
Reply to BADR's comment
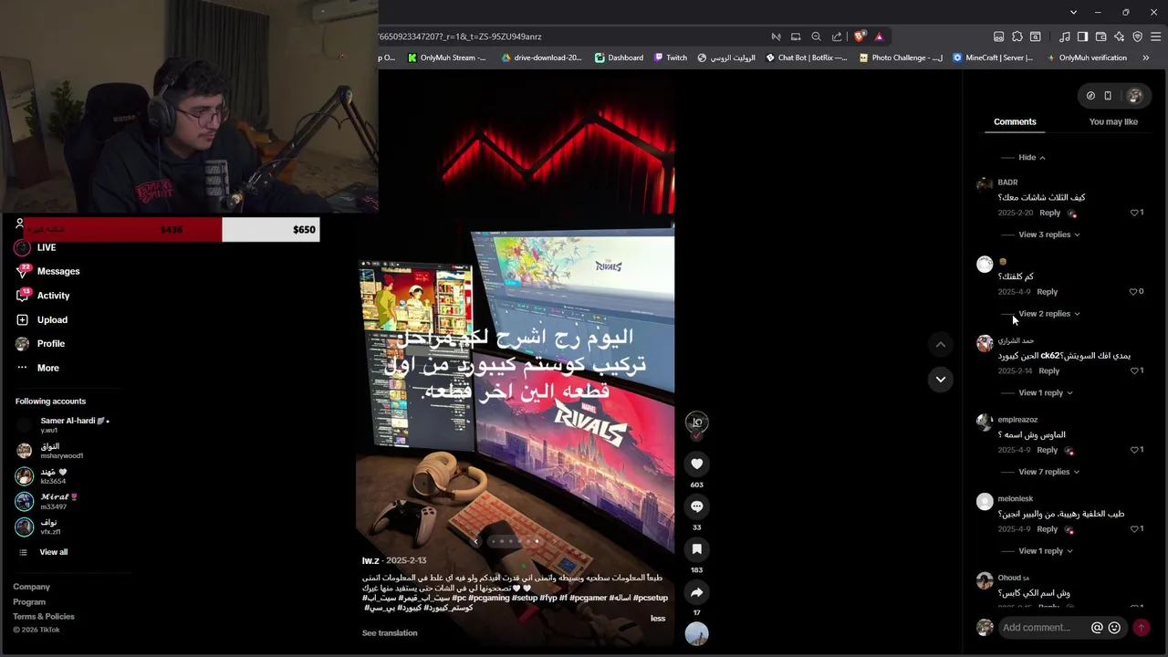(x=1049, y=213)
